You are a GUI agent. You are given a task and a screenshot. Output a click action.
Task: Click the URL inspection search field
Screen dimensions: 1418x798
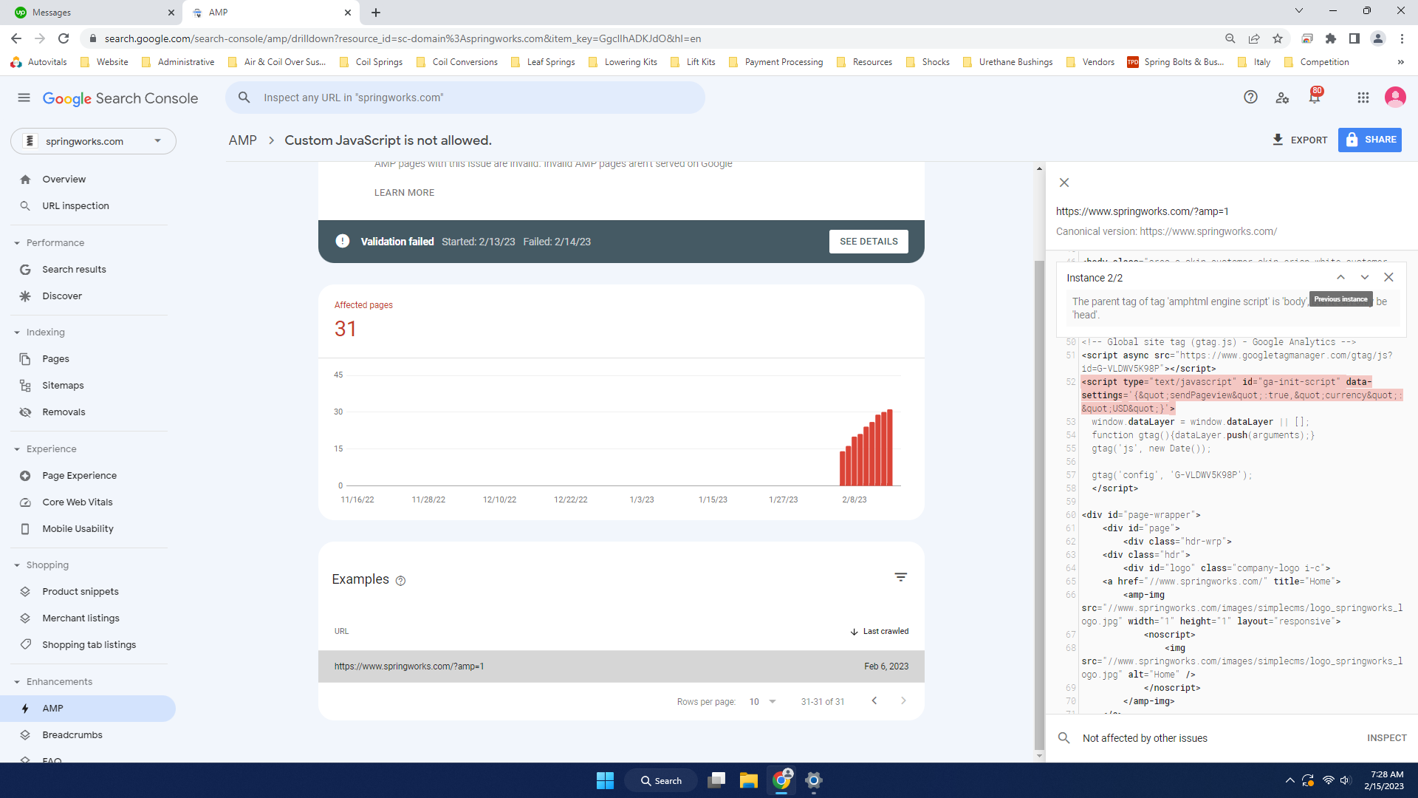[465, 98]
